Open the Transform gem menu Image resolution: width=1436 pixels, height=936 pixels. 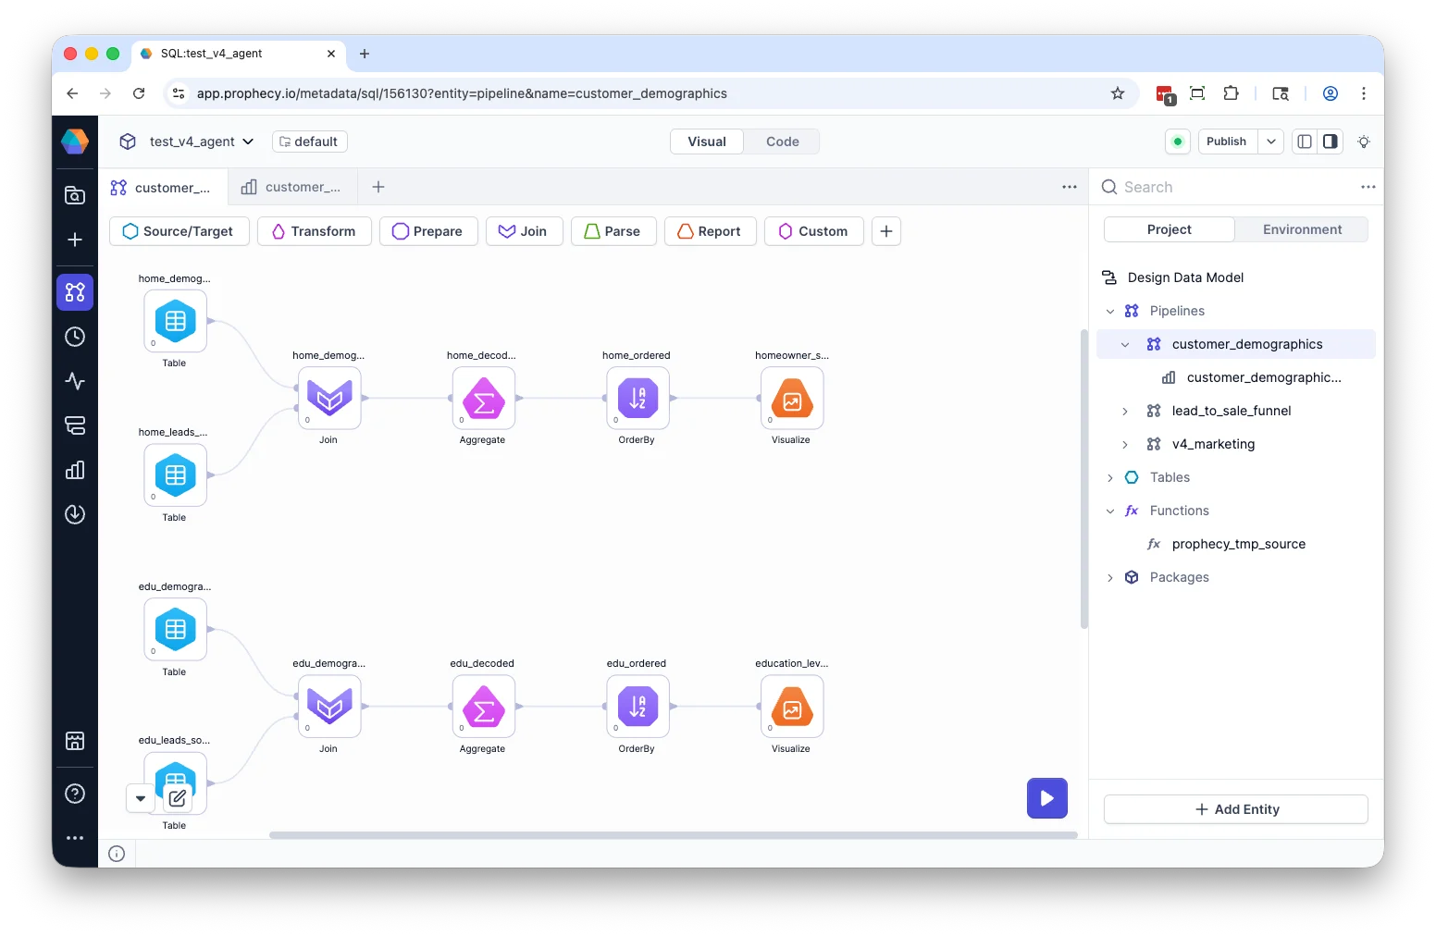(315, 231)
